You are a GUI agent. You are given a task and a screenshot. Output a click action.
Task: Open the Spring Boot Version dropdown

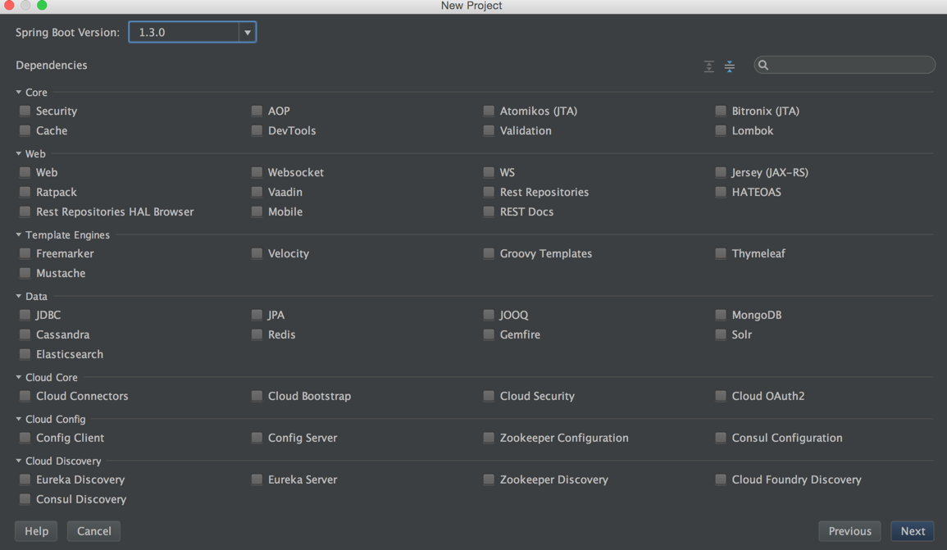pos(248,32)
